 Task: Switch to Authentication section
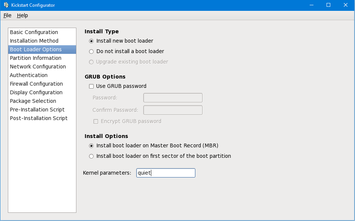pos(29,76)
